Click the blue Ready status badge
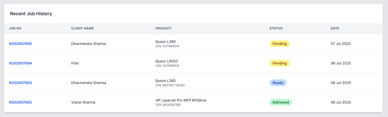 [x=278, y=83]
